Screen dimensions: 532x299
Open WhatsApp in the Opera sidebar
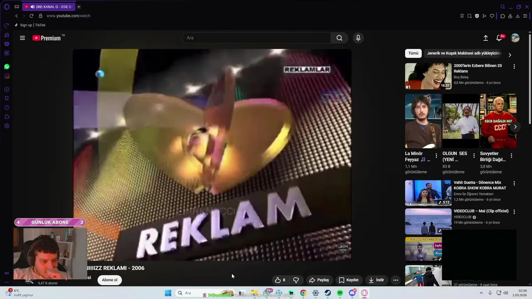[7, 66]
